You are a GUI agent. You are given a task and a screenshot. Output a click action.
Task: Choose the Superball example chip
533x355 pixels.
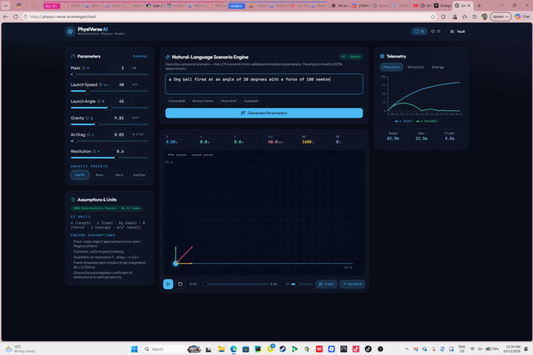point(251,101)
